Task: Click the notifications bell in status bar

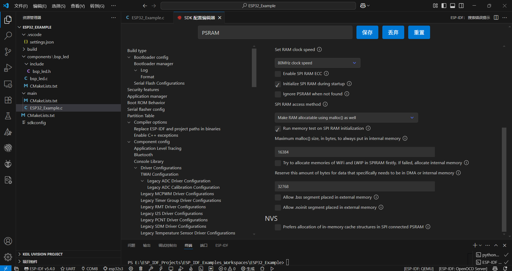Action: click(x=505, y=269)
